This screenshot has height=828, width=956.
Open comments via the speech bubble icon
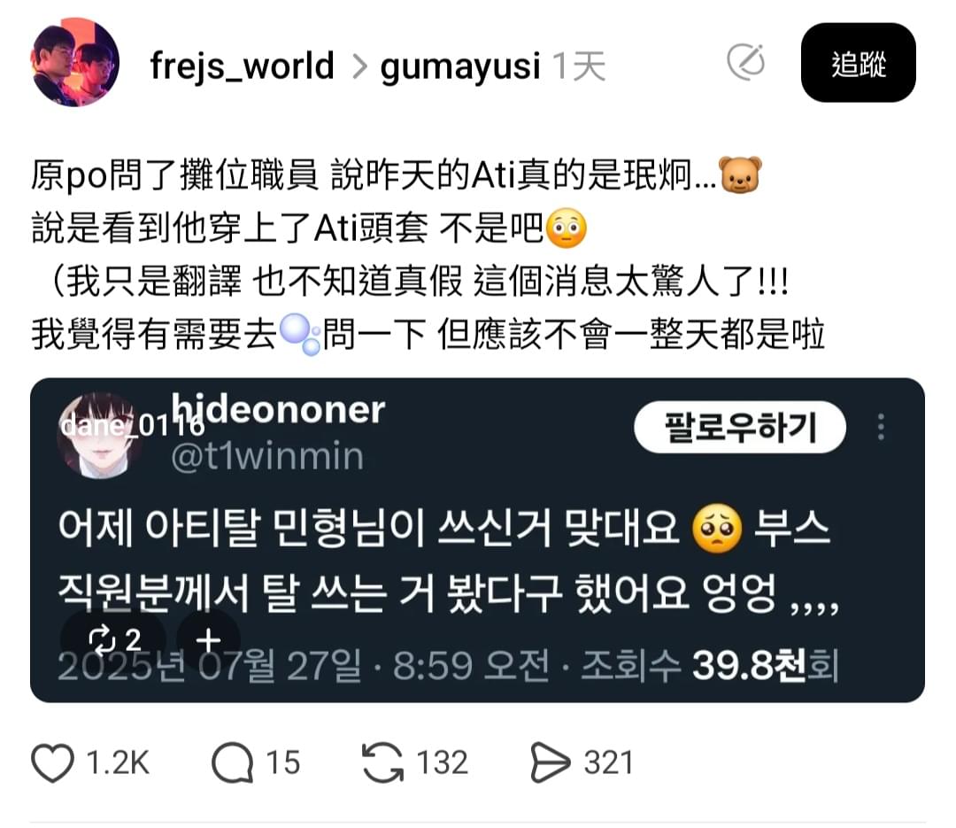pos(232,762)
